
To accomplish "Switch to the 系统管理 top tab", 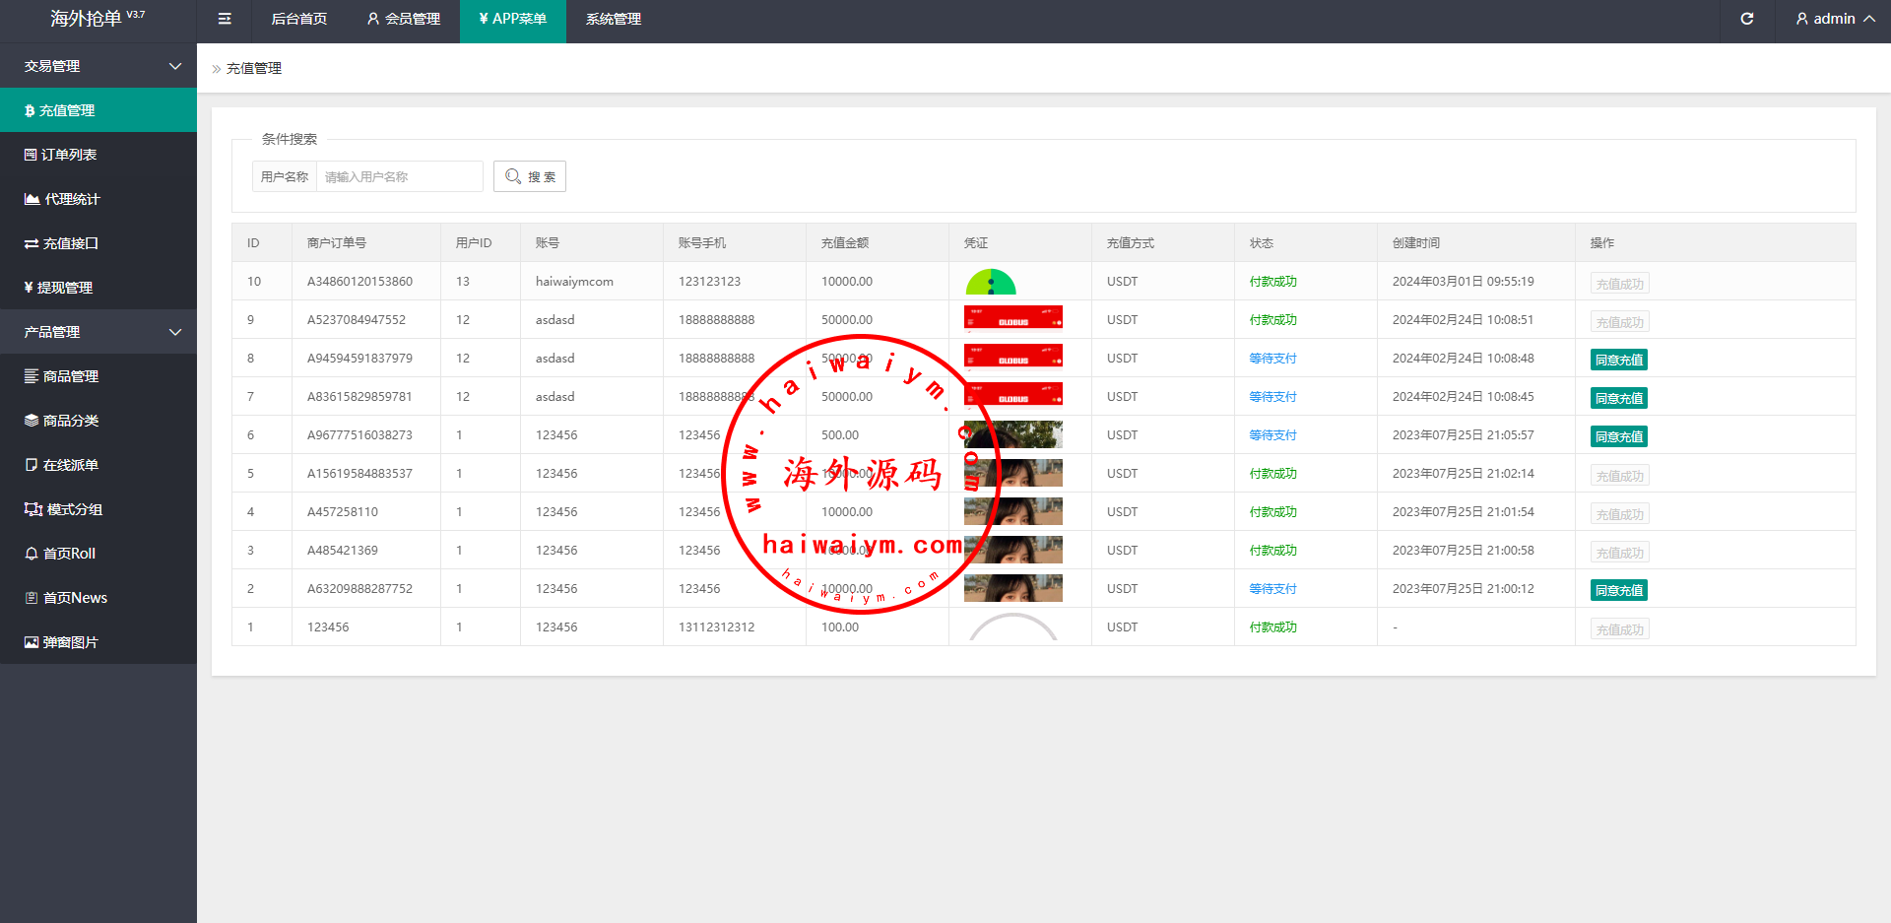I will tap(613, 19).
